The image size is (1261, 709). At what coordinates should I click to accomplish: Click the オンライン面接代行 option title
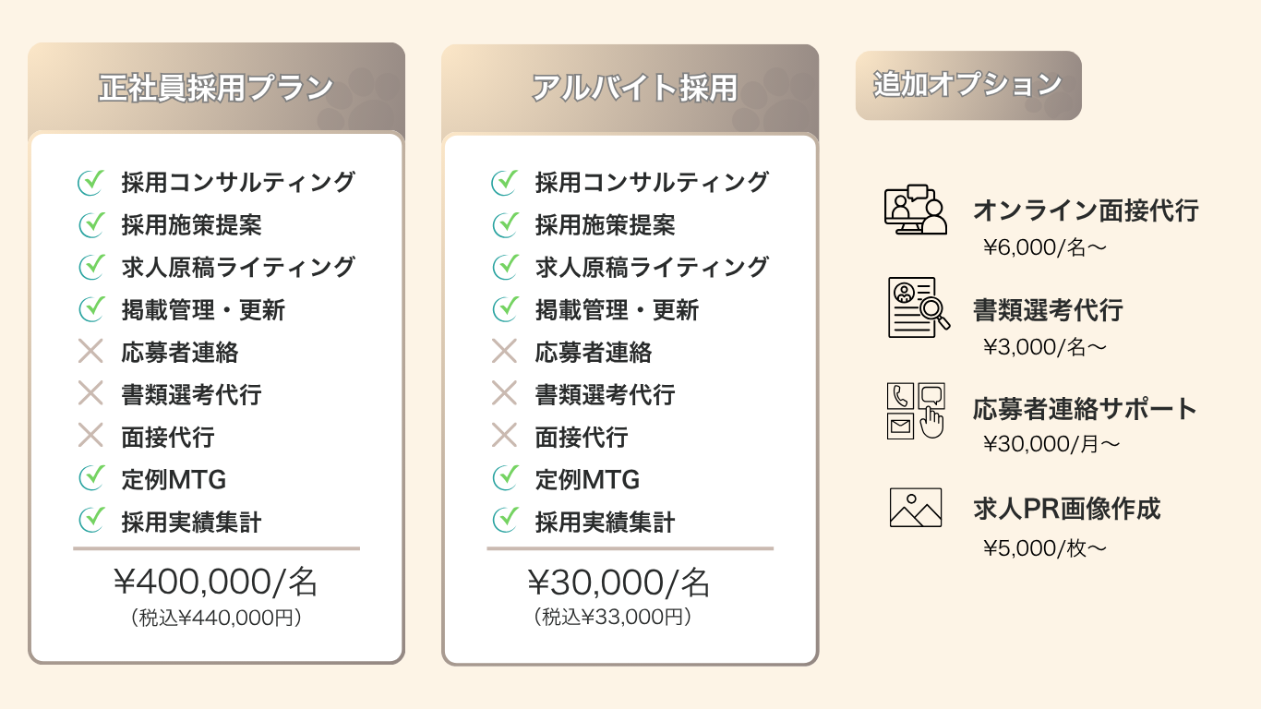coord(1086,210)
